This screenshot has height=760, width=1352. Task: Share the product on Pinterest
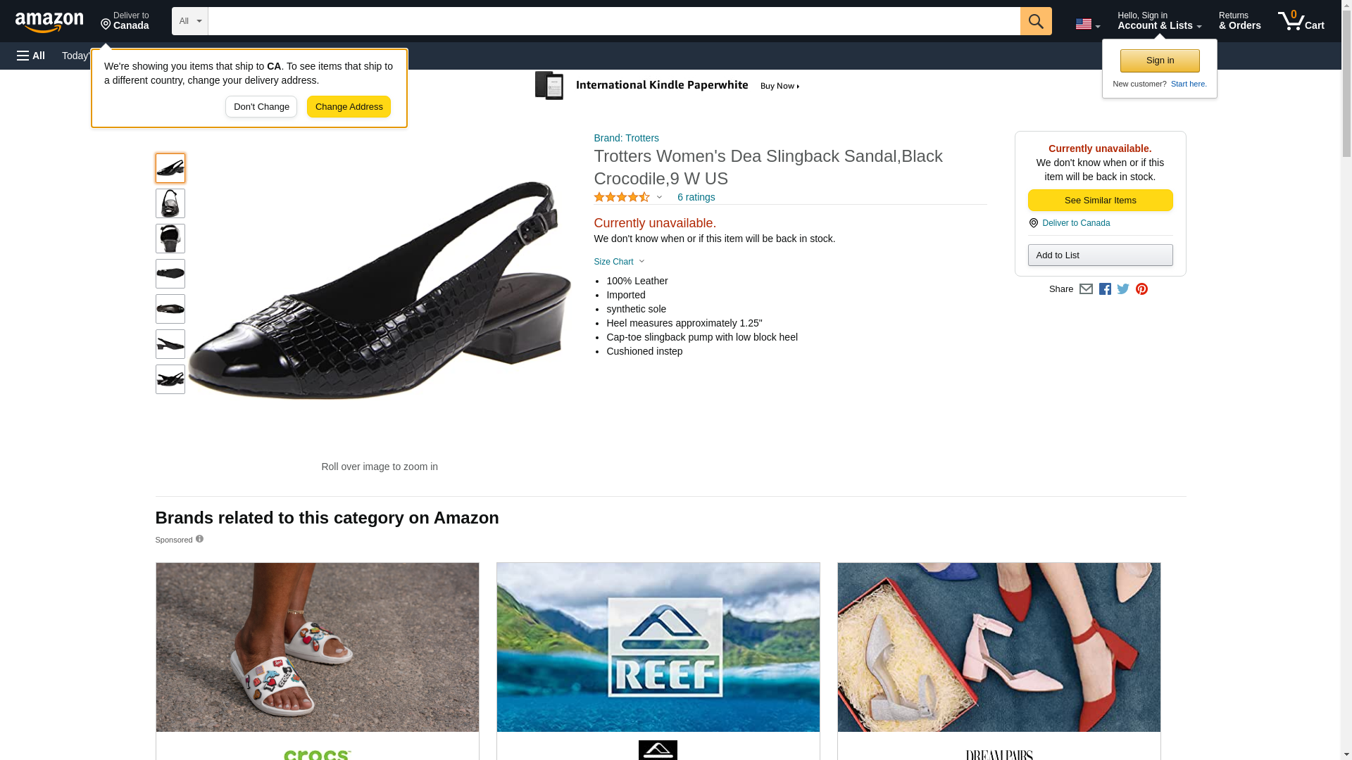(1141, 289)
